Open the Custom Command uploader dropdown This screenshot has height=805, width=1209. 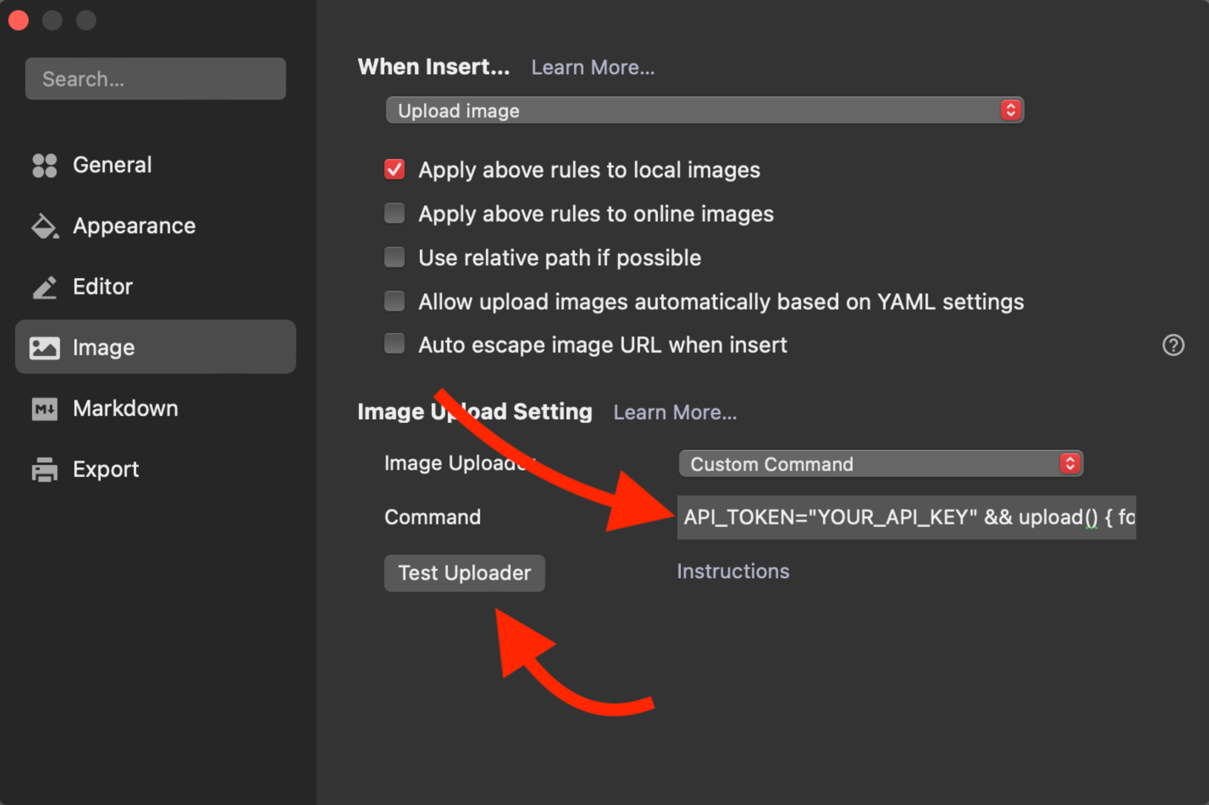[880, 464]
